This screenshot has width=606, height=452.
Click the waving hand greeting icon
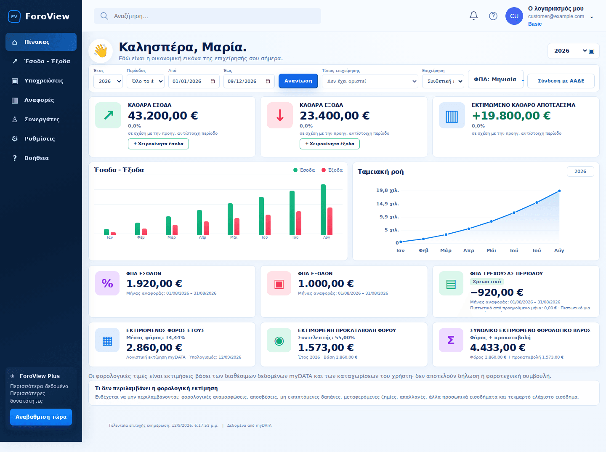pos(101,51)
